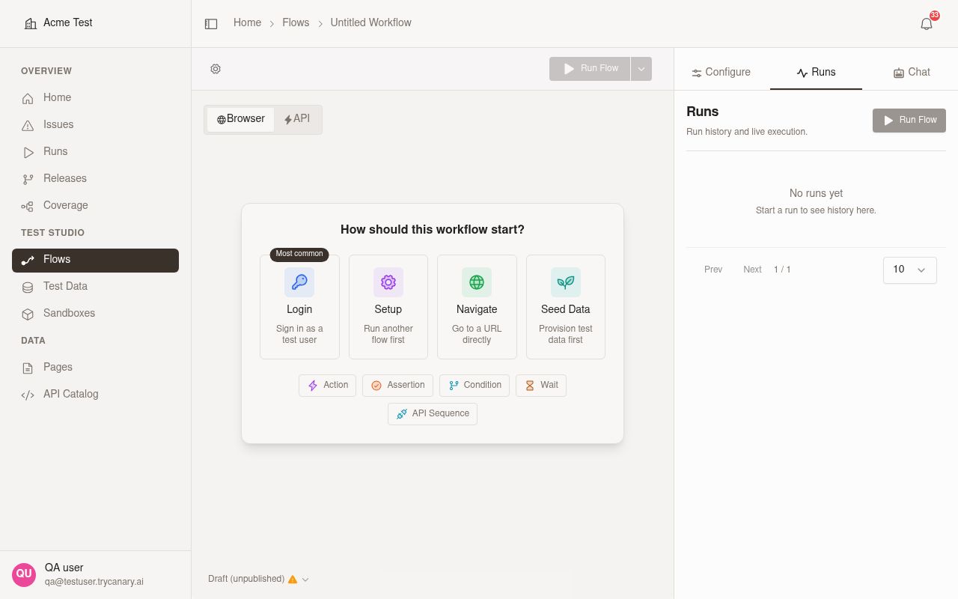Click Run Flow in the toolbar
958x599 pixels.
[590, 69]
